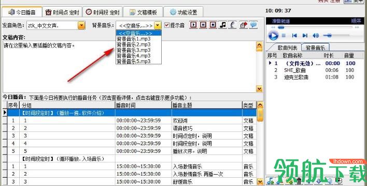Click the 播音主题 column header

point(207,105)
